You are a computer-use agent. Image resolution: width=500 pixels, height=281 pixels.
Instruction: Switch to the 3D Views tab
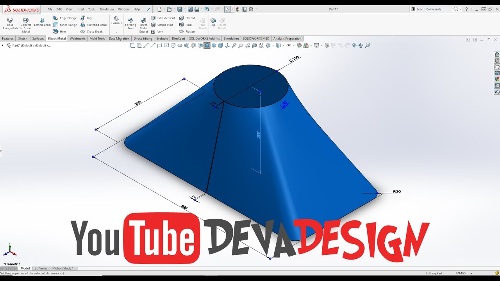[41, 269]
